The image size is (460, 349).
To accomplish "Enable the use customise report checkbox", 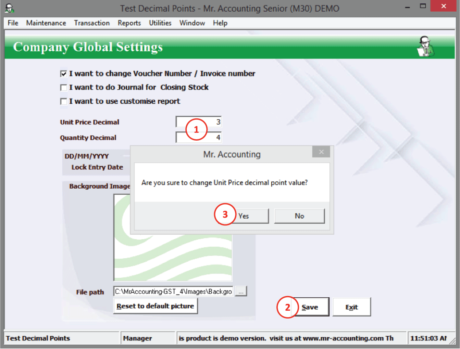I will point(63,101).
